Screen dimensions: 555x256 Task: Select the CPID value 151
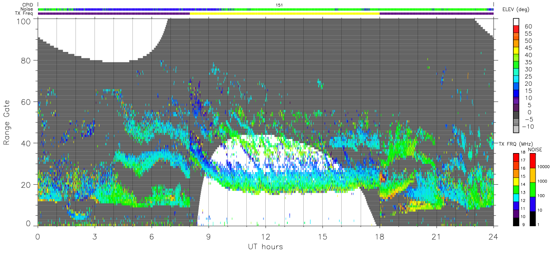click(x=279, y=5)
